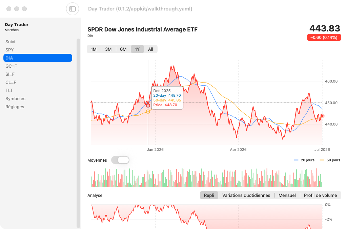This screenshot has width=347, height=229.
Task: Click the red -0.60 (0.14%) change badge
Action: coord(324,37)
